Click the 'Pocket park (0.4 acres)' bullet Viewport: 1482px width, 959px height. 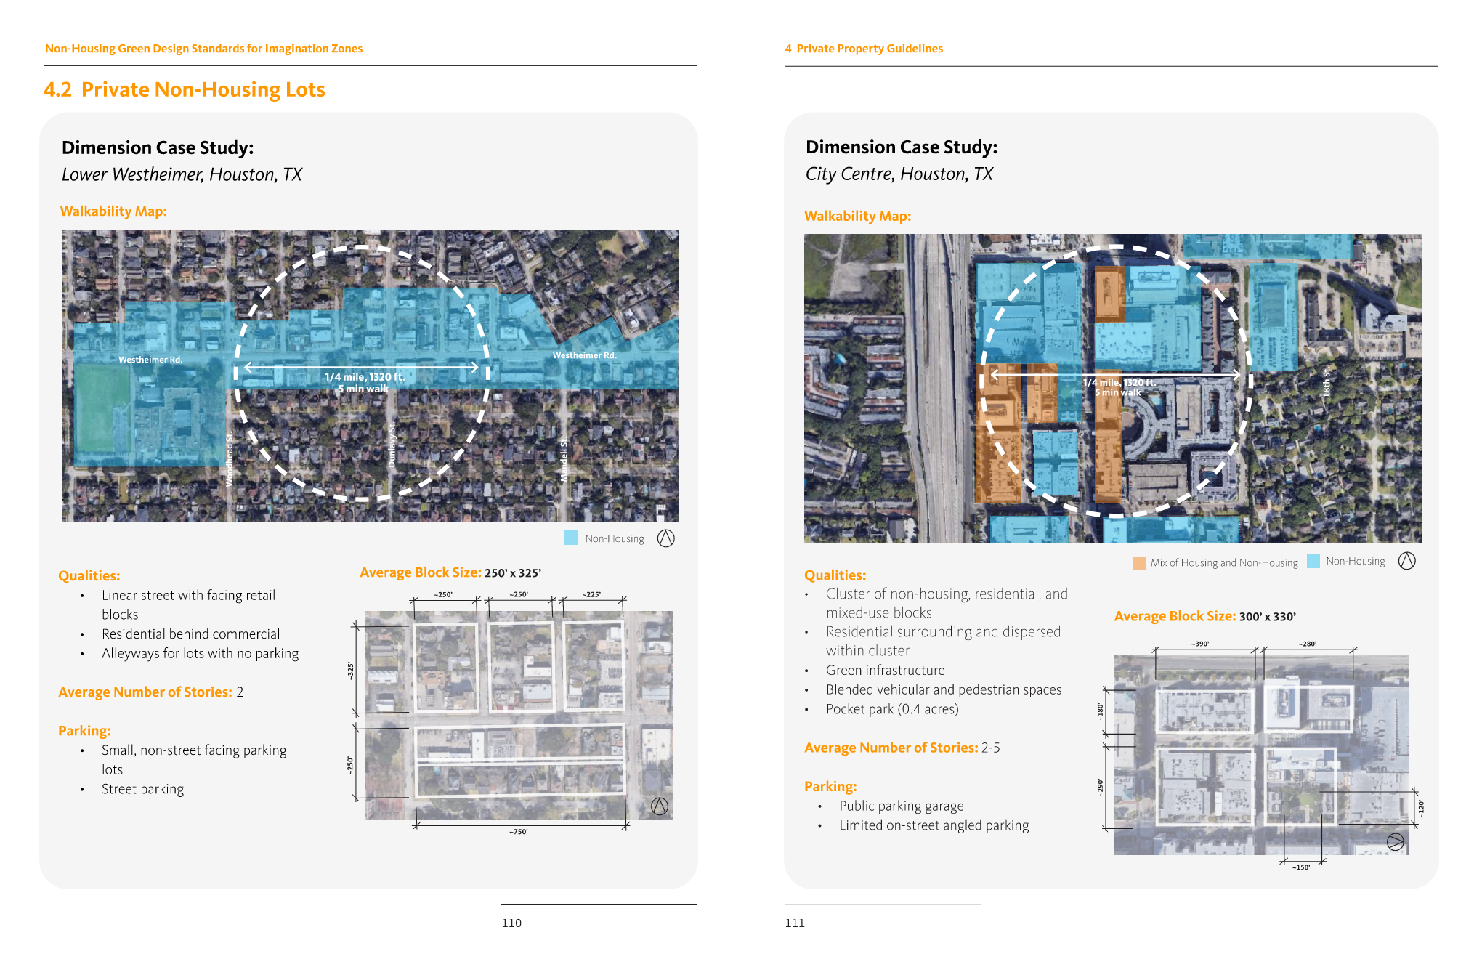point(891,709)
